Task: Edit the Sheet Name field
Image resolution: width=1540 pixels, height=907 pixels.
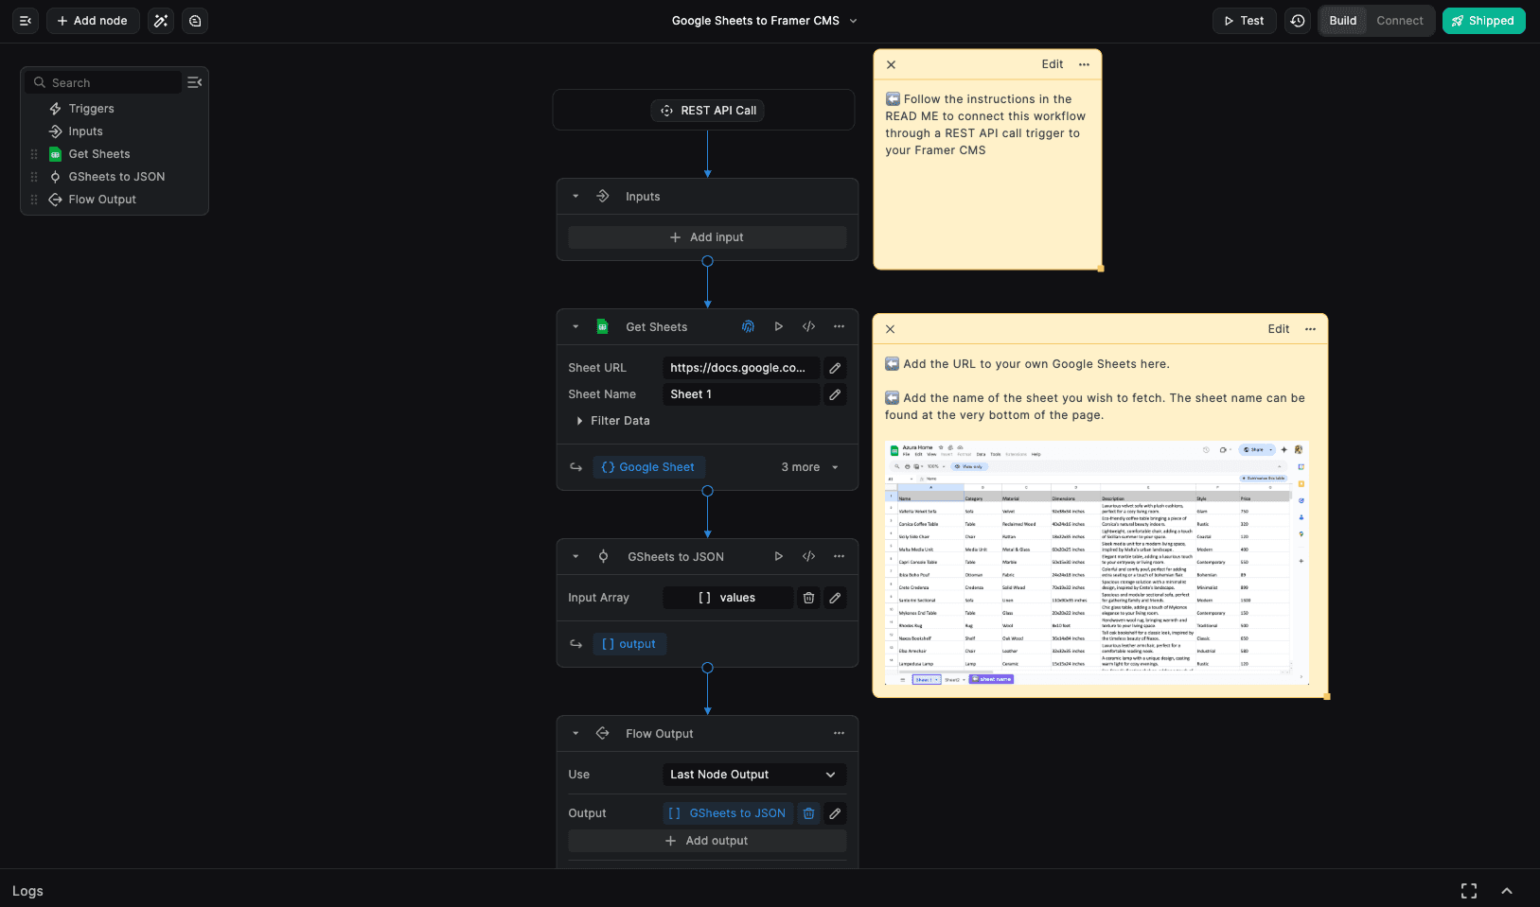Action: click(x=835, y=394)
